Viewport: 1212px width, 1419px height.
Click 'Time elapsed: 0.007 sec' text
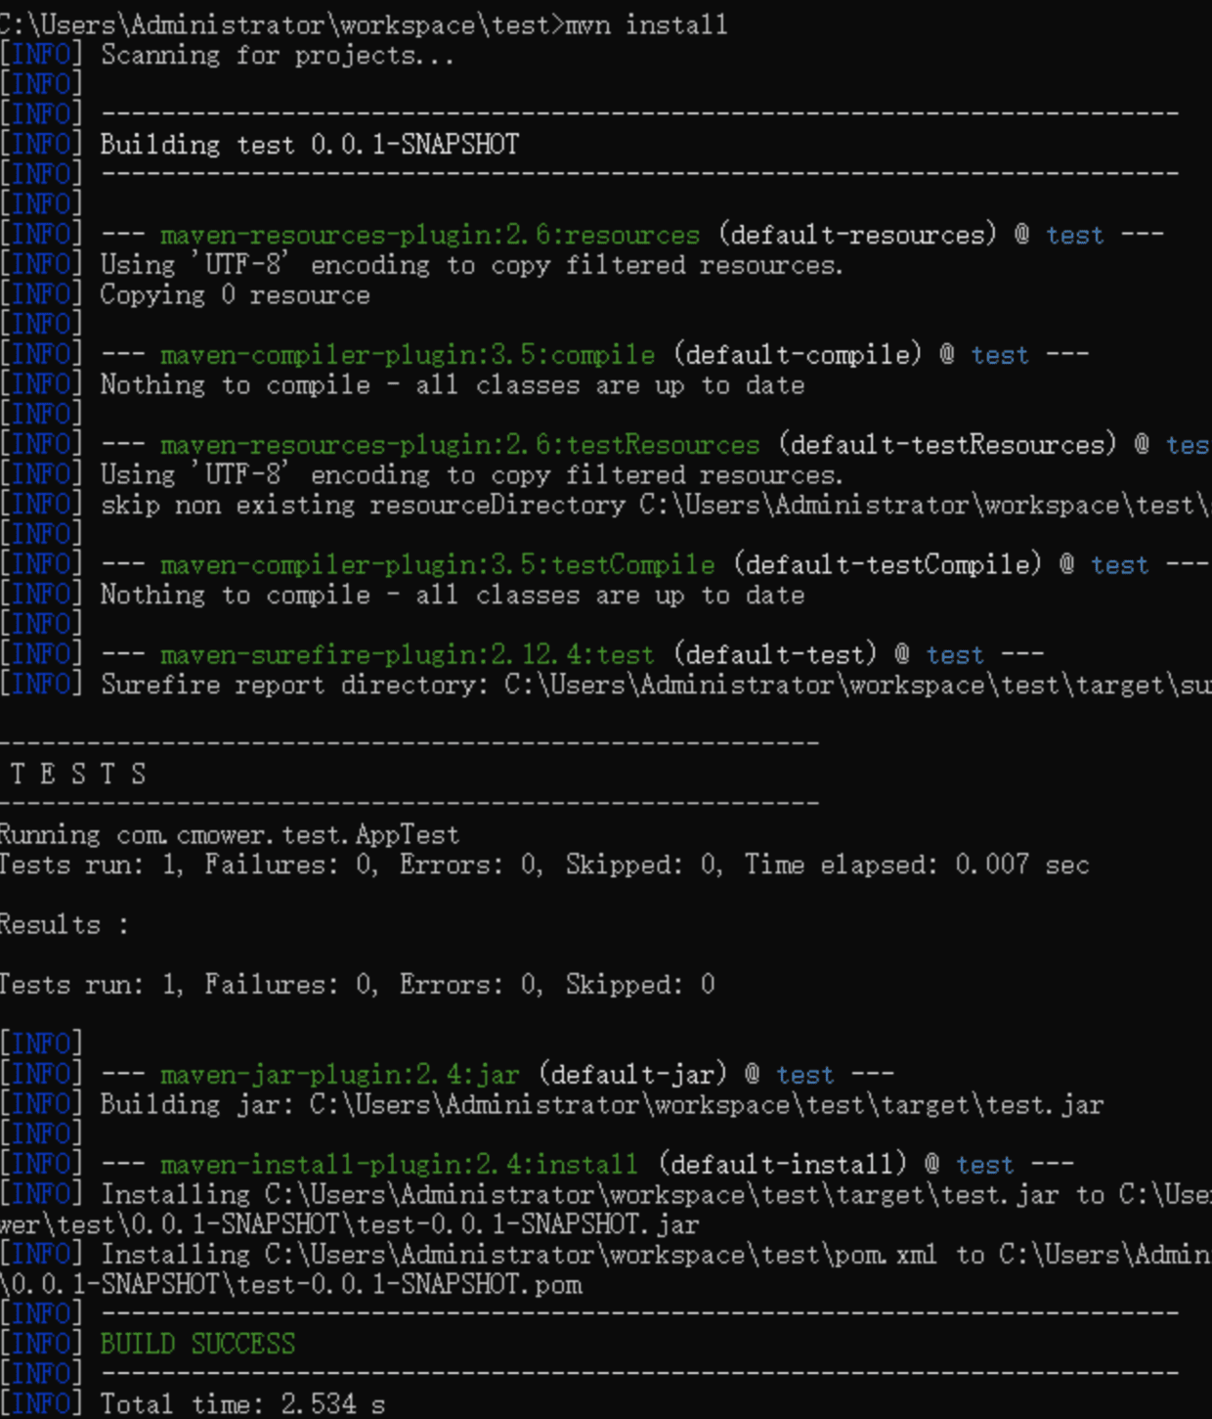coord(917,865)
